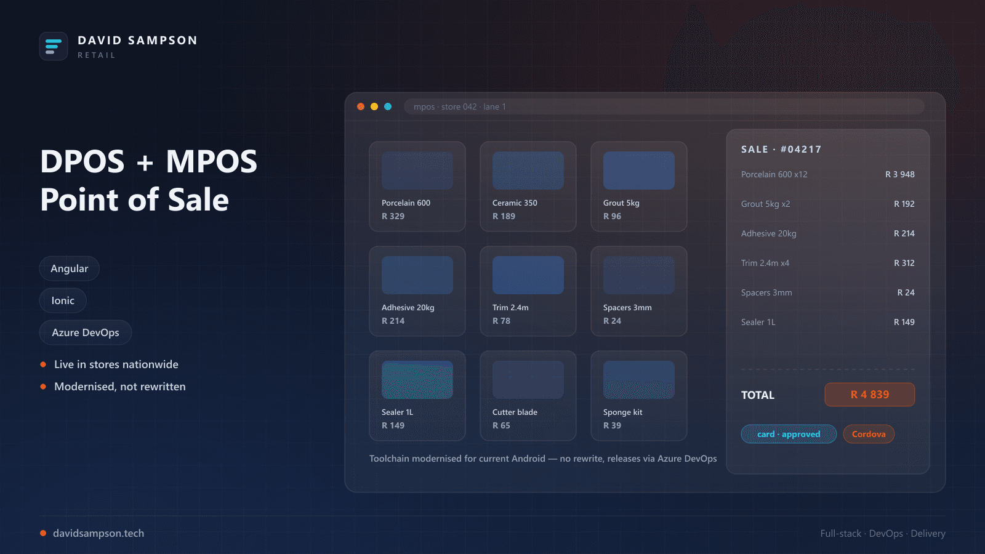
Task: Click the Ionic technology tag
Action: pyautogui.click(x=63, y=300)
